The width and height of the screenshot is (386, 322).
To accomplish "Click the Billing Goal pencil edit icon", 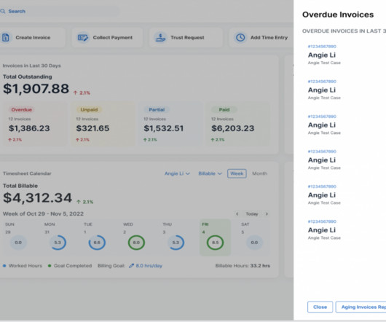I will point(131,266).
